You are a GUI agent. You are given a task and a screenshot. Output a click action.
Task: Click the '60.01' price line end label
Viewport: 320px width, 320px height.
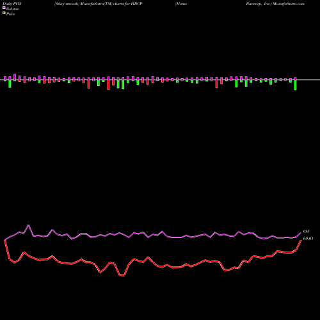pos(308,239)
